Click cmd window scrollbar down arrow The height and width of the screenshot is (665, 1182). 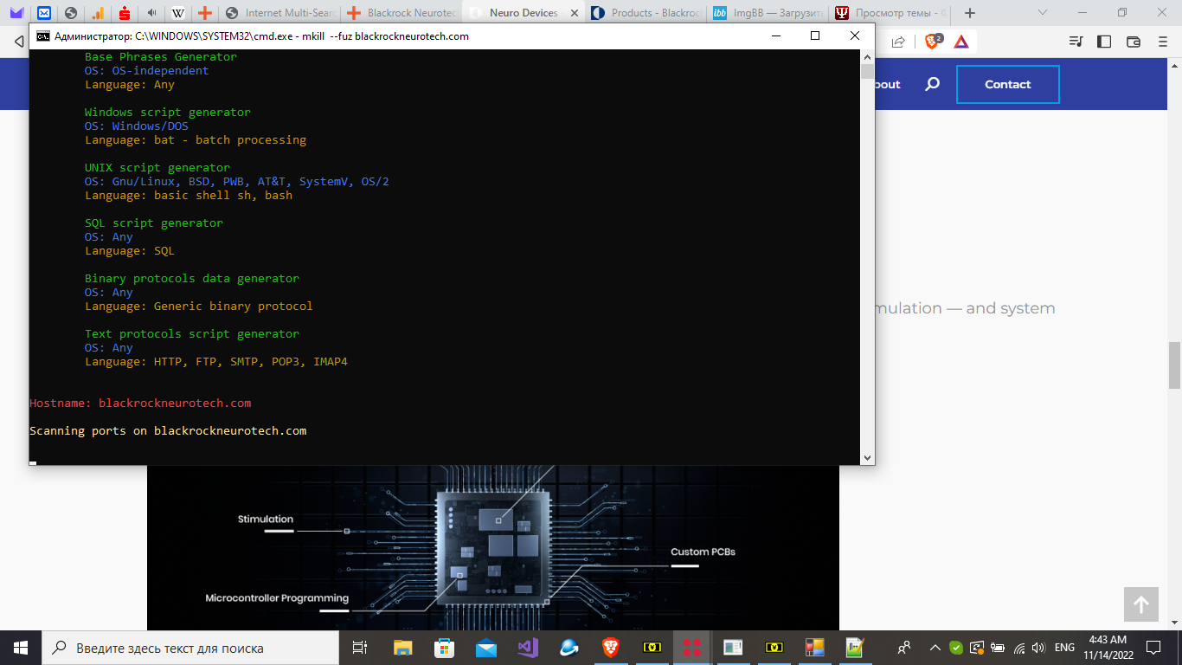(867, 457)
